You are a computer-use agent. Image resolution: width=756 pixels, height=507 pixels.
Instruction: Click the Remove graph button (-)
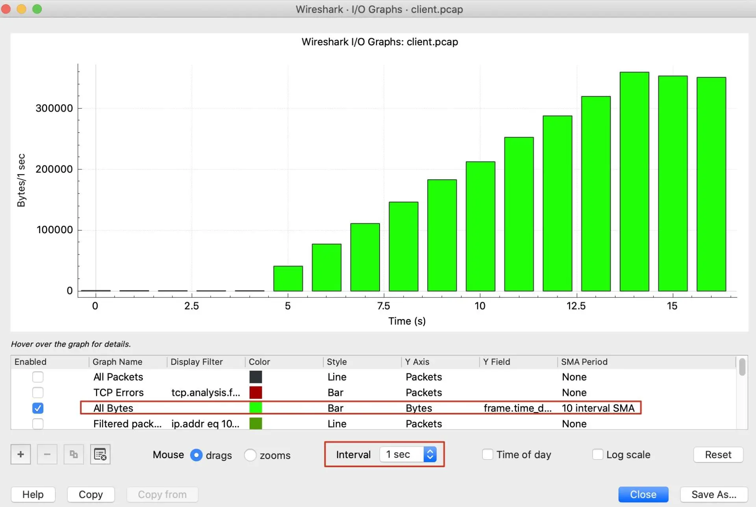pyautogui.click(x=46, y=454)
